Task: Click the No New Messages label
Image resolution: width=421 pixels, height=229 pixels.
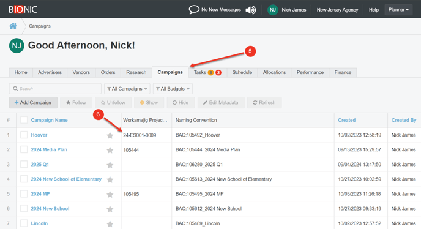Action: point(221,10)
